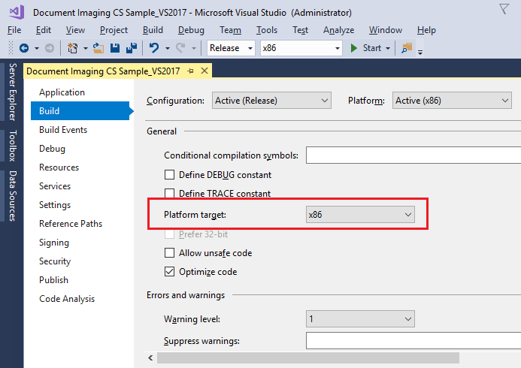521x368 pixels.
Task: Click the Save All toolbar icon
Action: pyautogui.click(x=132, y=48)
